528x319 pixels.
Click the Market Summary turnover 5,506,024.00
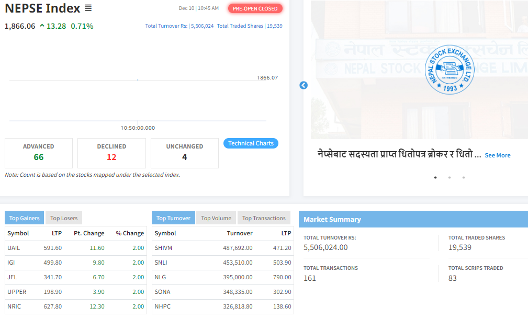[325, 247]
